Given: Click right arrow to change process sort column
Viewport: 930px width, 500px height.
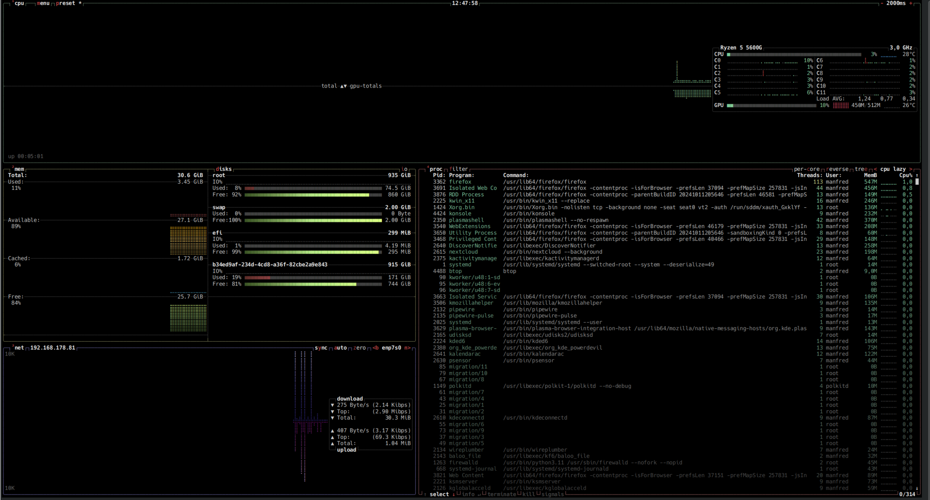Looking at the screenshot, I should click(911, 169).
